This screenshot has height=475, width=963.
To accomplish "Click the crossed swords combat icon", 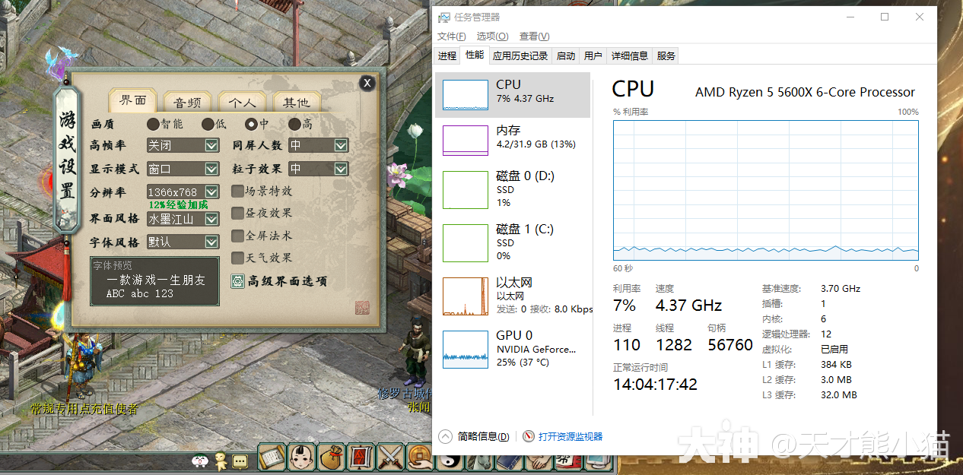I will [x=389, y=457].
